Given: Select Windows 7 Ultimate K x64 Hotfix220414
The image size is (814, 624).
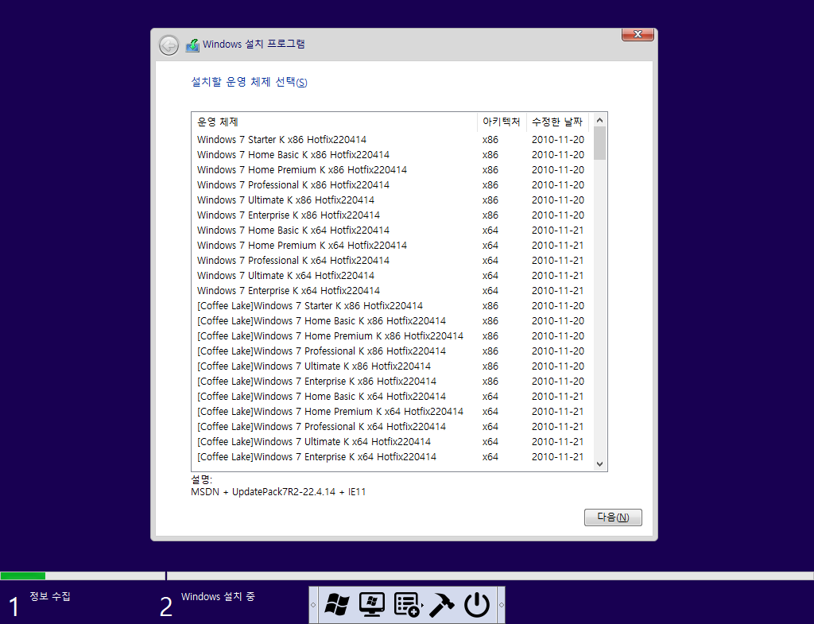Looking at the screenshot, I should tap(391, 275).
